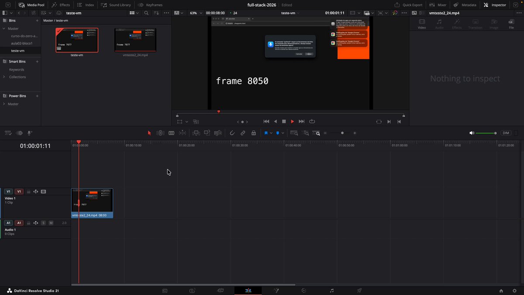Open the Fusion page from bottom bar

coord(276,291)
